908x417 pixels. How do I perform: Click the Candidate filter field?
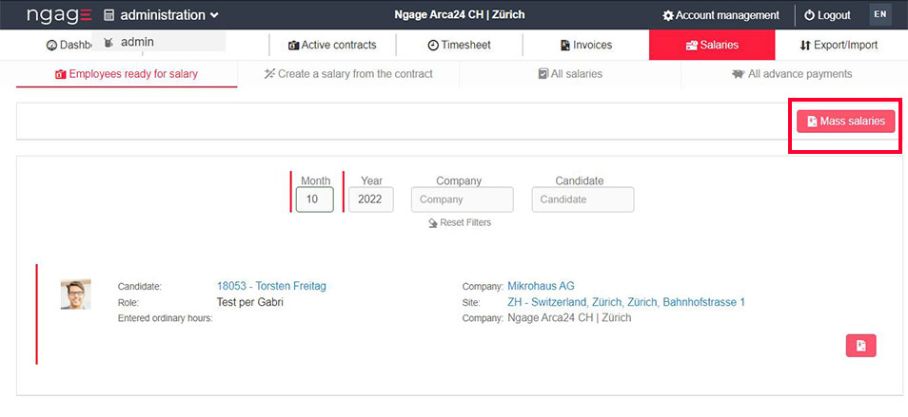tap(582, 199)
